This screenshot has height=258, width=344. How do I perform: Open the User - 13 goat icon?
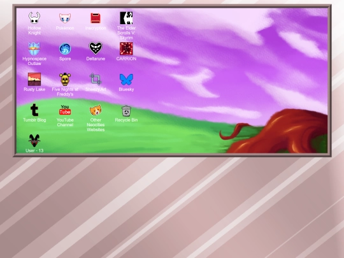[34, 141]
